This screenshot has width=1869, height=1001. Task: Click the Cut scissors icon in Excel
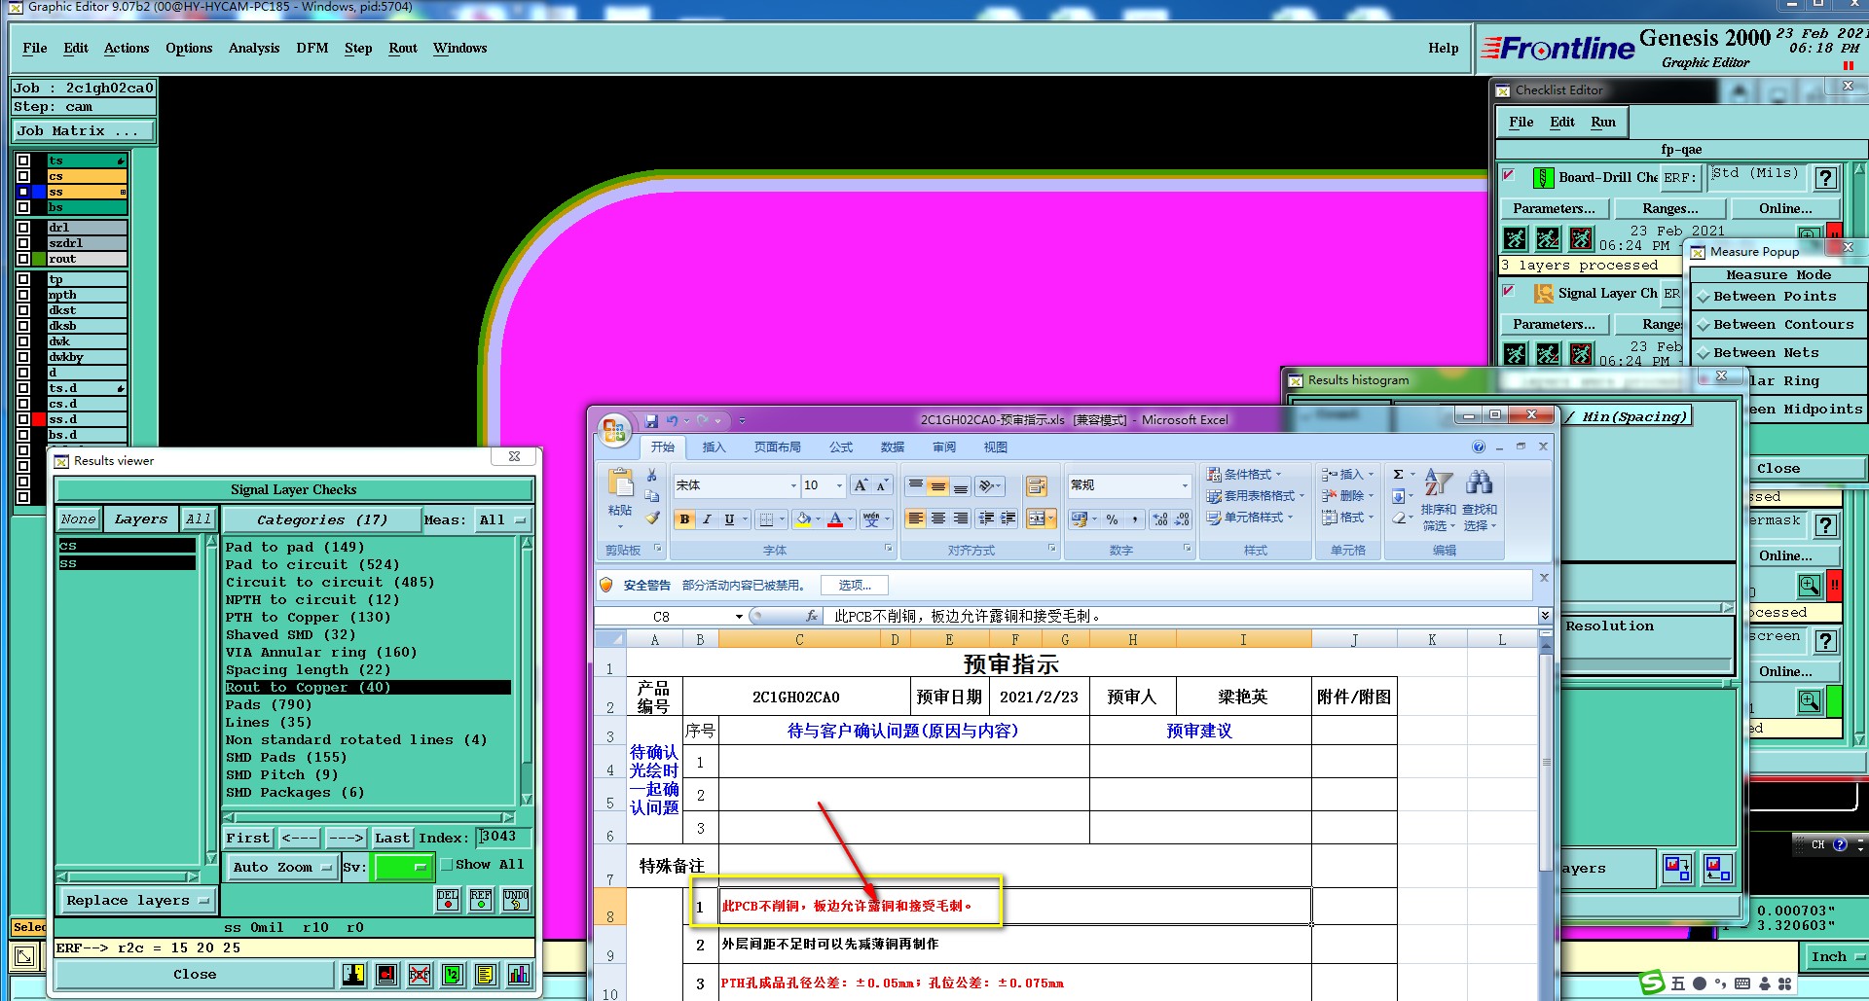pyautogui.click(x=651, y=475)
